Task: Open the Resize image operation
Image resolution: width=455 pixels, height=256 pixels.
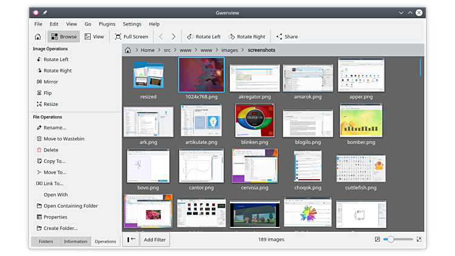Action: click(x=51, y=104)
